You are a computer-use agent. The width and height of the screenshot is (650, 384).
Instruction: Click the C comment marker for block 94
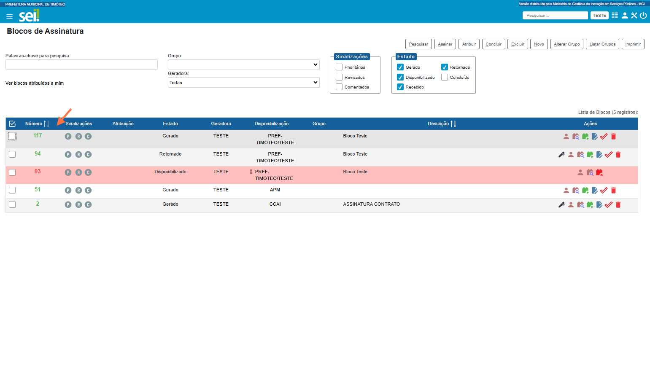click(88, 155)
